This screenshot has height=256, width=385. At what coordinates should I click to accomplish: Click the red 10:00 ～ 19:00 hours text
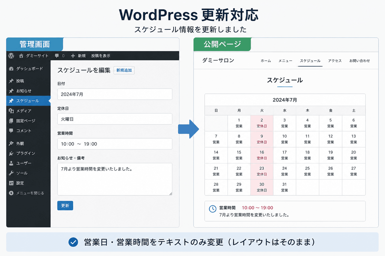(257, 208)
